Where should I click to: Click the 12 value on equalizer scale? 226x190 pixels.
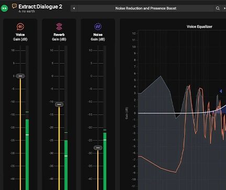tap(134, 33)
